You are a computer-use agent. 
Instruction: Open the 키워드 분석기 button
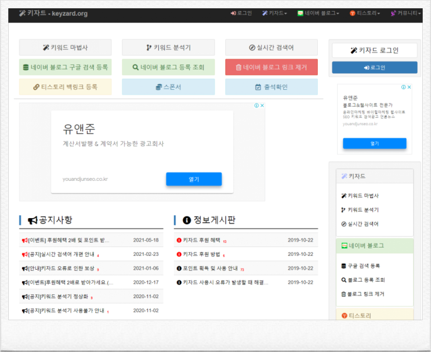click(168, 48)
